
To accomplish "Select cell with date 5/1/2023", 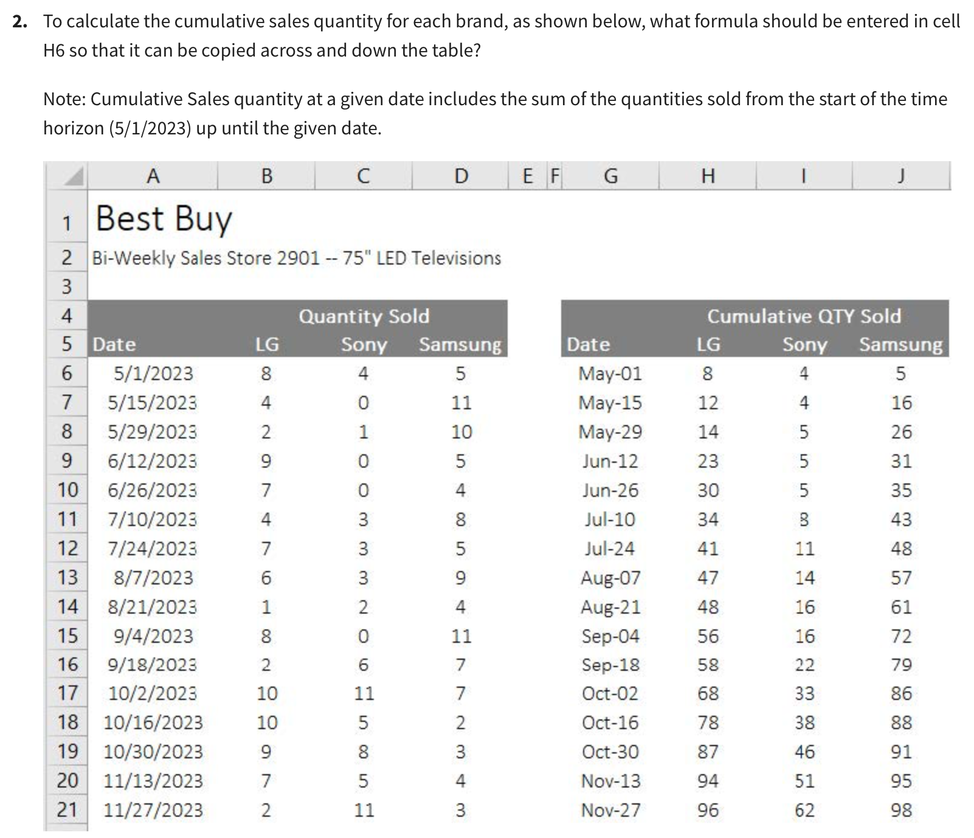I will pos(153,373).
